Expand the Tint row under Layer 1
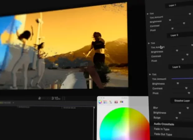193x140 pixels. coord(148,14)
